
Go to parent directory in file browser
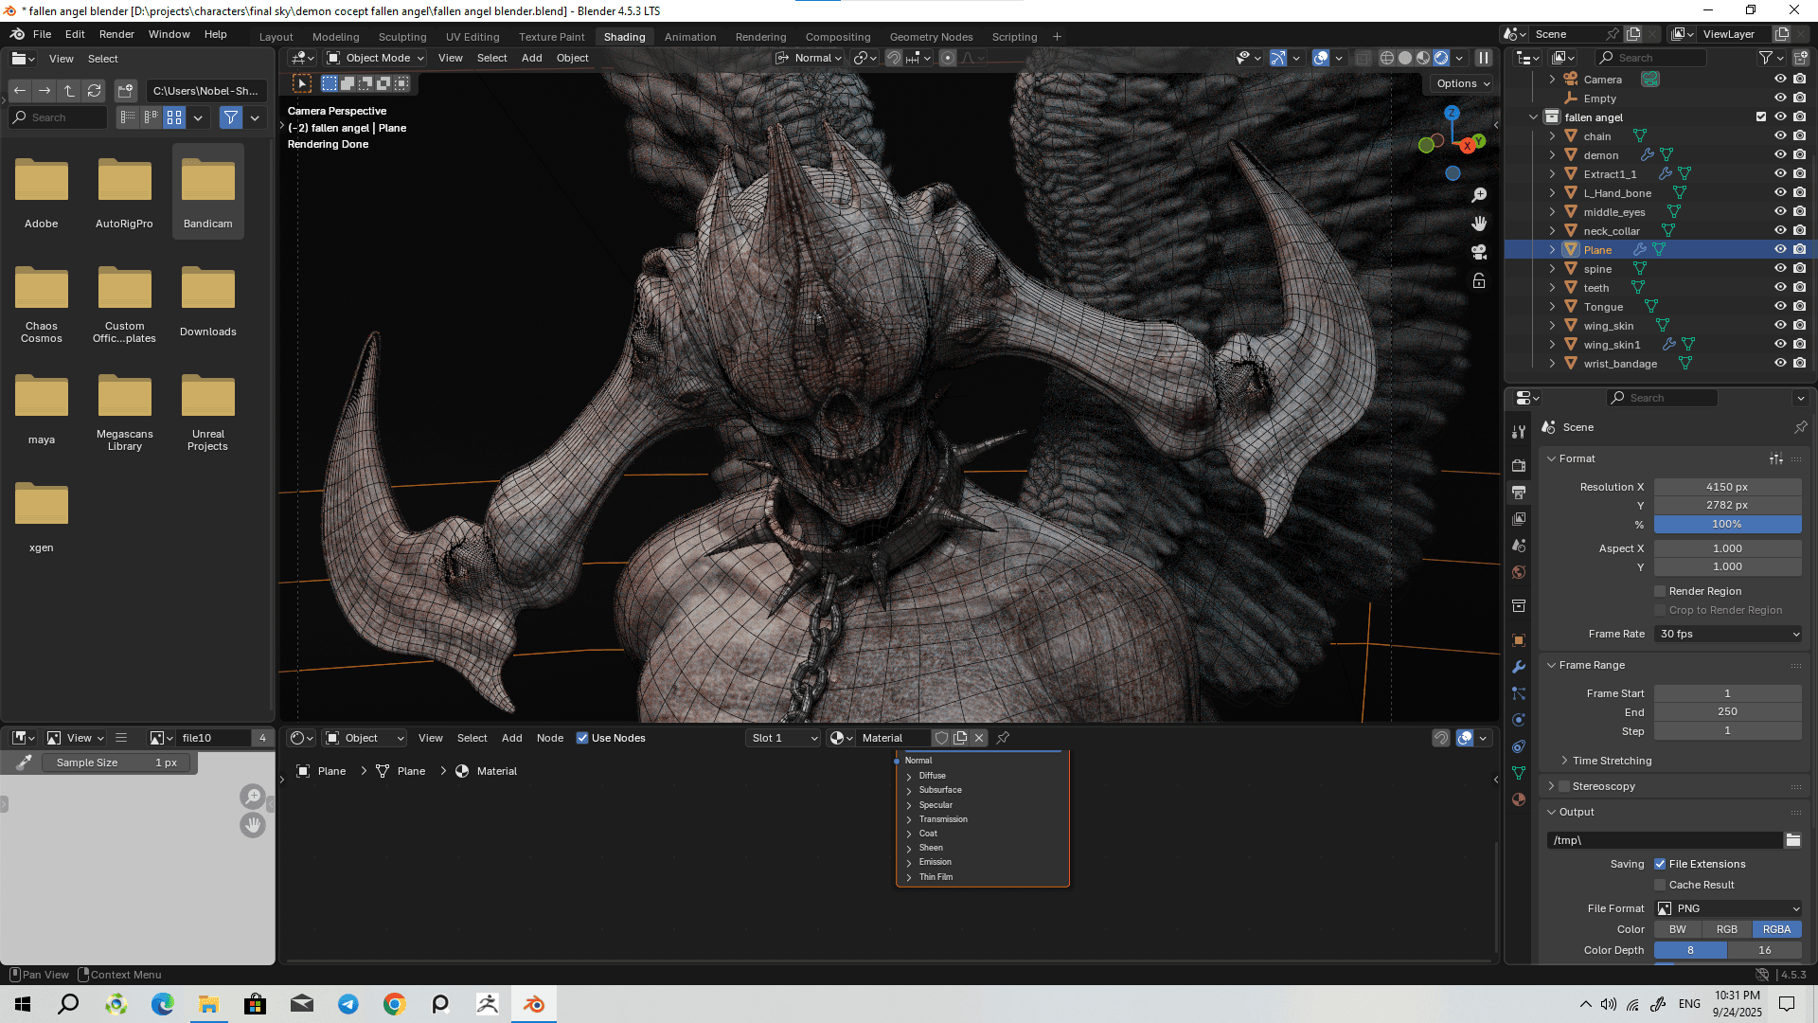[x=69, y=91]
